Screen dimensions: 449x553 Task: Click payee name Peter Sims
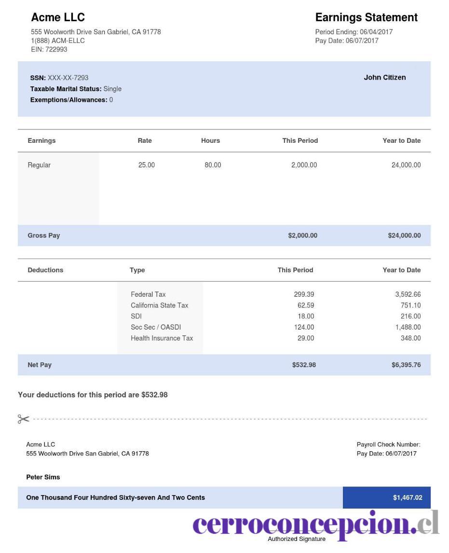43,477
